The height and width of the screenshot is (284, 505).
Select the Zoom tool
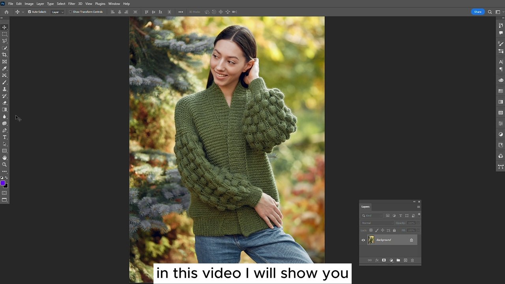point(4,164)
